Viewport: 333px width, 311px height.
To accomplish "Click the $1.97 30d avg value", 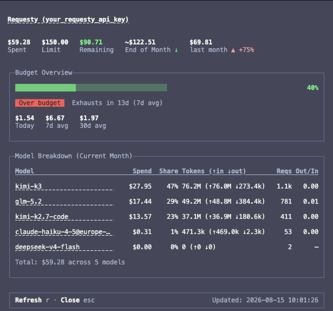I will pyautogui.click(x=89, y=118).
